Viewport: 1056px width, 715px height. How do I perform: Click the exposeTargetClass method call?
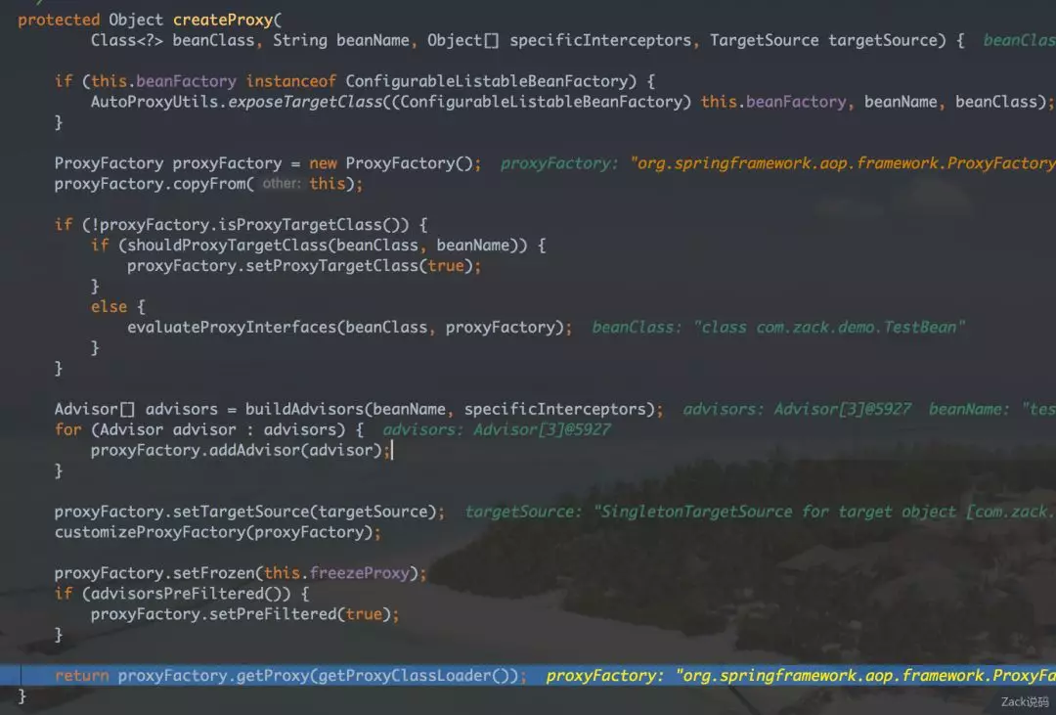point(305,102)
